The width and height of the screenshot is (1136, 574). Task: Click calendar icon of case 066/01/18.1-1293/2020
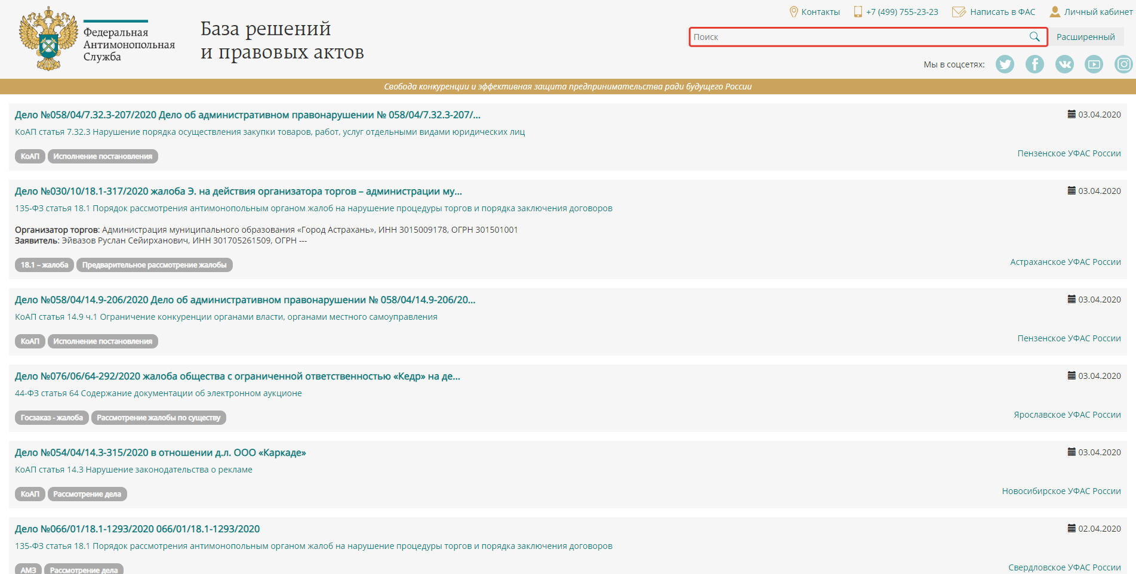pyautogui.click(x=1072, y=528)
